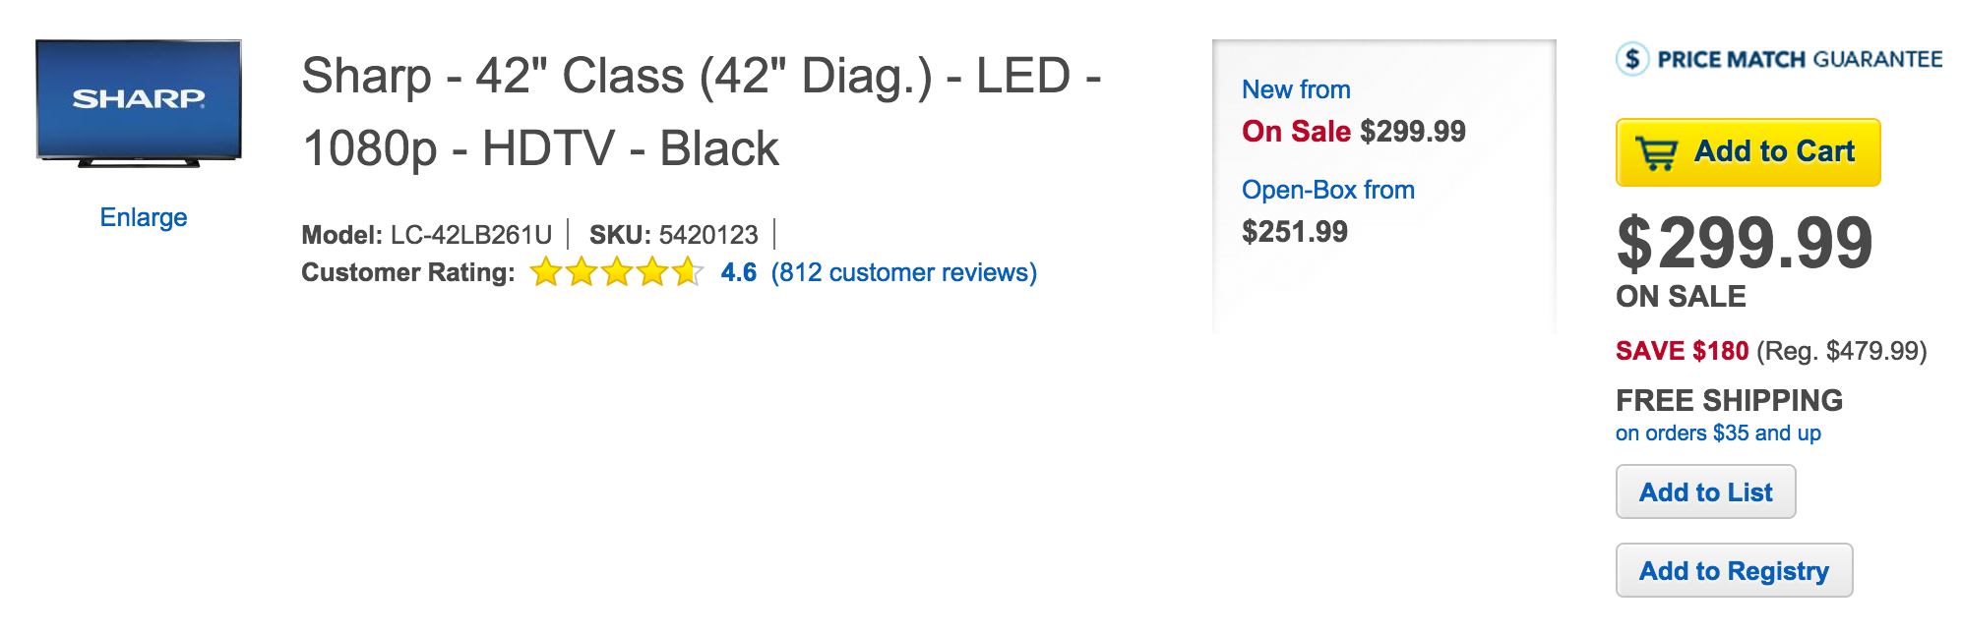Click the SAVE $180 text
Image resolution: width=1962 pixels, height=635 pixels.
coord(1682,351)
